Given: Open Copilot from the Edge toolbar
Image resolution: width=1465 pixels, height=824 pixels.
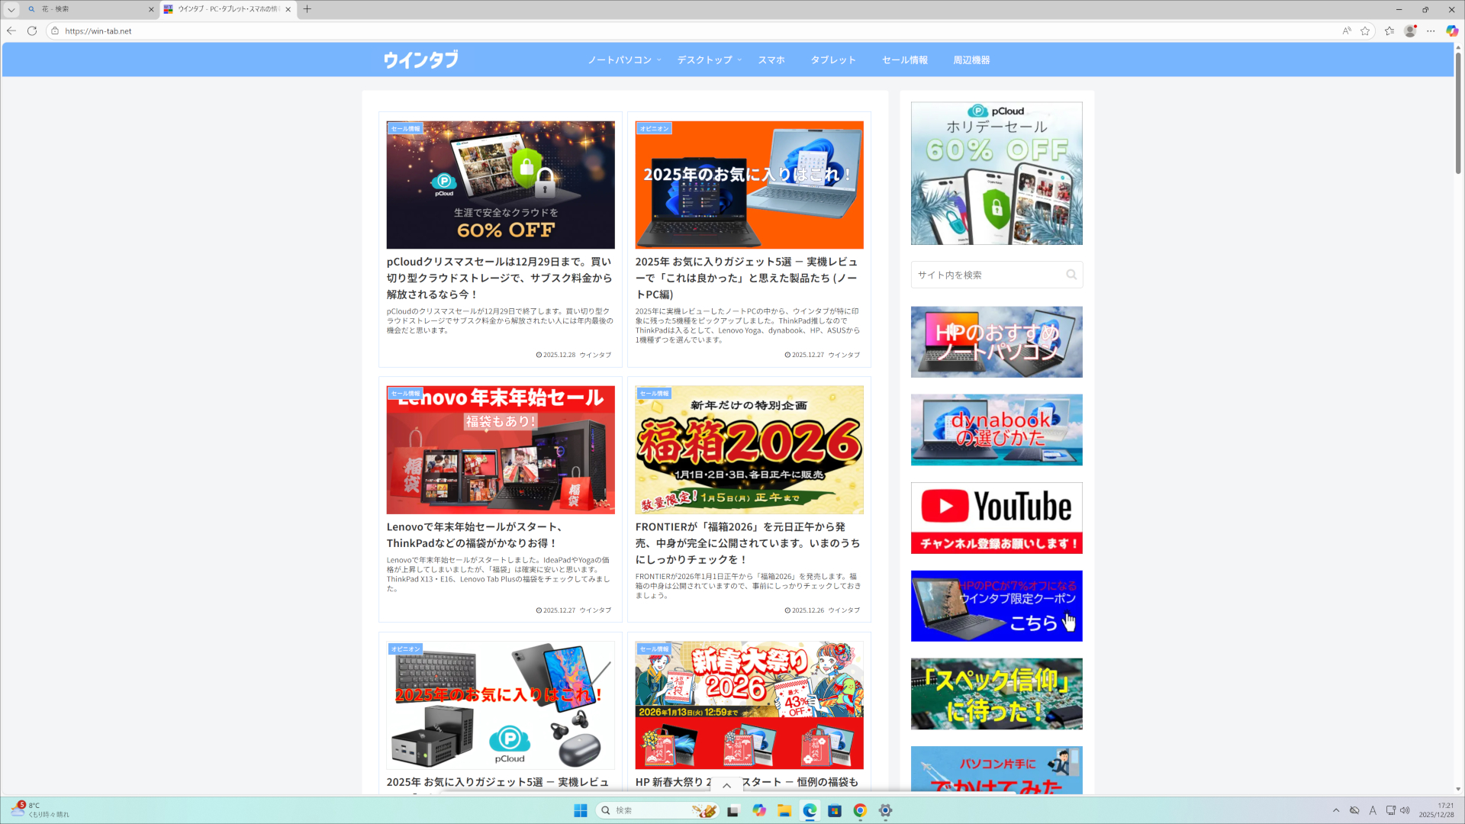Looking at the screenshot, I should 1452,31.
